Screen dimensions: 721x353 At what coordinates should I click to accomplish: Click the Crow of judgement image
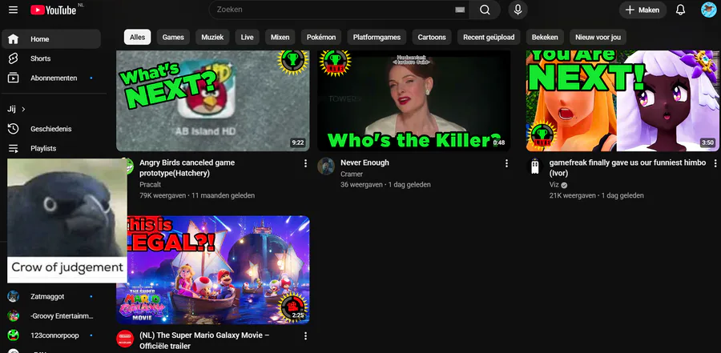67,221
